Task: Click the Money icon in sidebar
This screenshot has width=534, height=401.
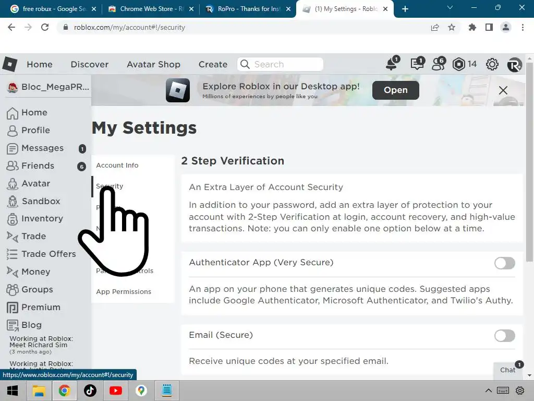Action: click(x=13, y=272)
